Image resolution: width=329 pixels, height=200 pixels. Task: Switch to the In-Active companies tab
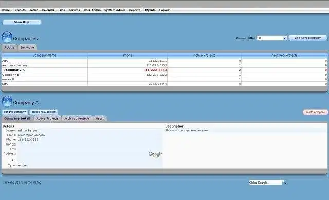pos(27,48)
